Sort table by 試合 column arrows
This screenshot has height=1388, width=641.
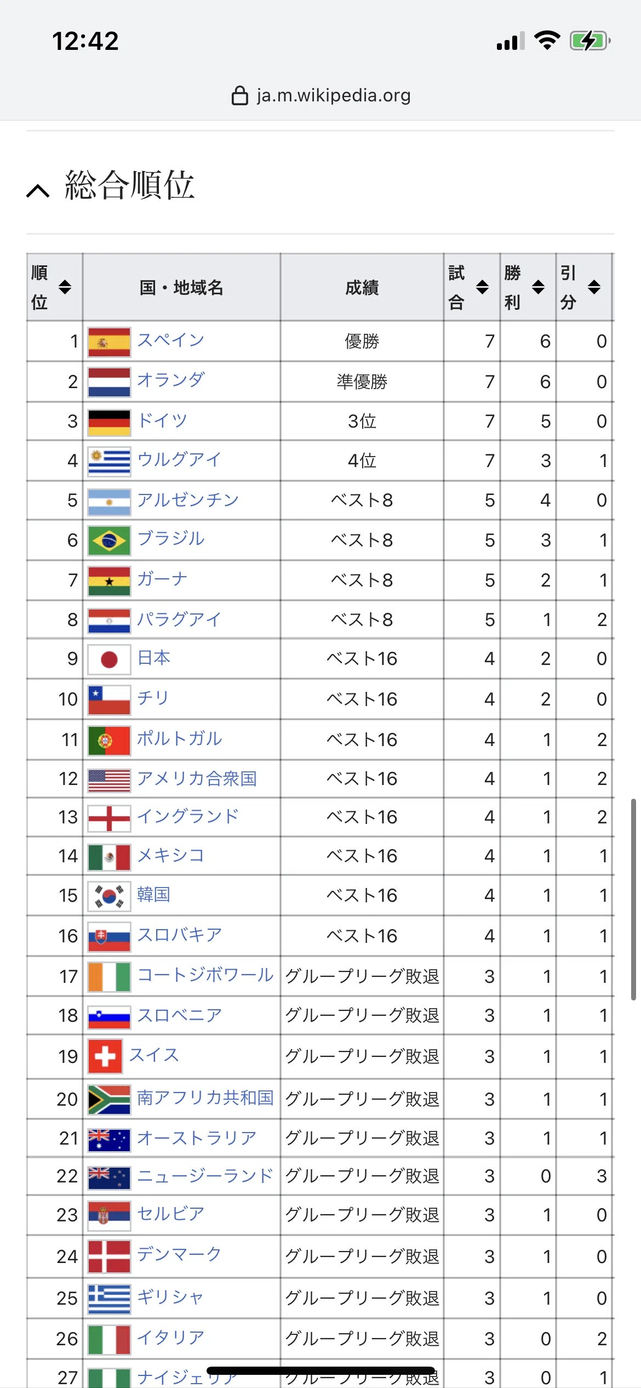(482, 287)
